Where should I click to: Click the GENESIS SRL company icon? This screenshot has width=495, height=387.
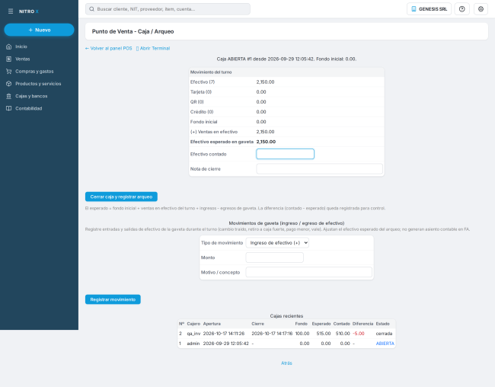414,9
